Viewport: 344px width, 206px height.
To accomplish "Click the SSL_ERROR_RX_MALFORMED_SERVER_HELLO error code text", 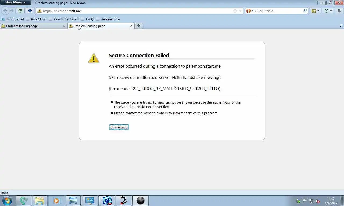I will pos(175,89).
